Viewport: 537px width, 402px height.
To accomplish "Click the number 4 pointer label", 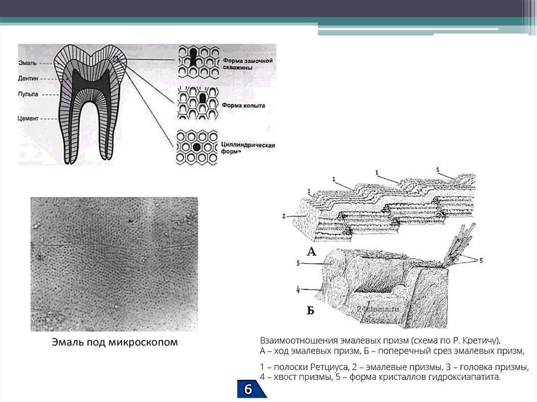I will (x=298, y=290).
